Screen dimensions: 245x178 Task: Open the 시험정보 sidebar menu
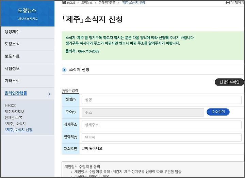coord(28,69)
